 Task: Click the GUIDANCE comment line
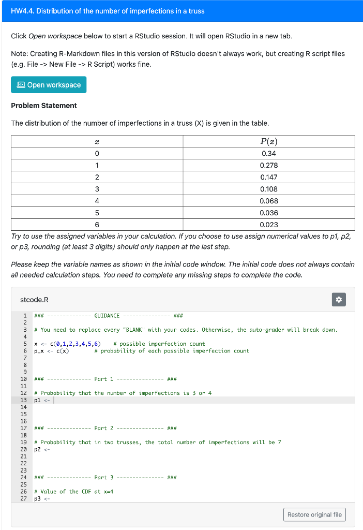coord(109,316)
